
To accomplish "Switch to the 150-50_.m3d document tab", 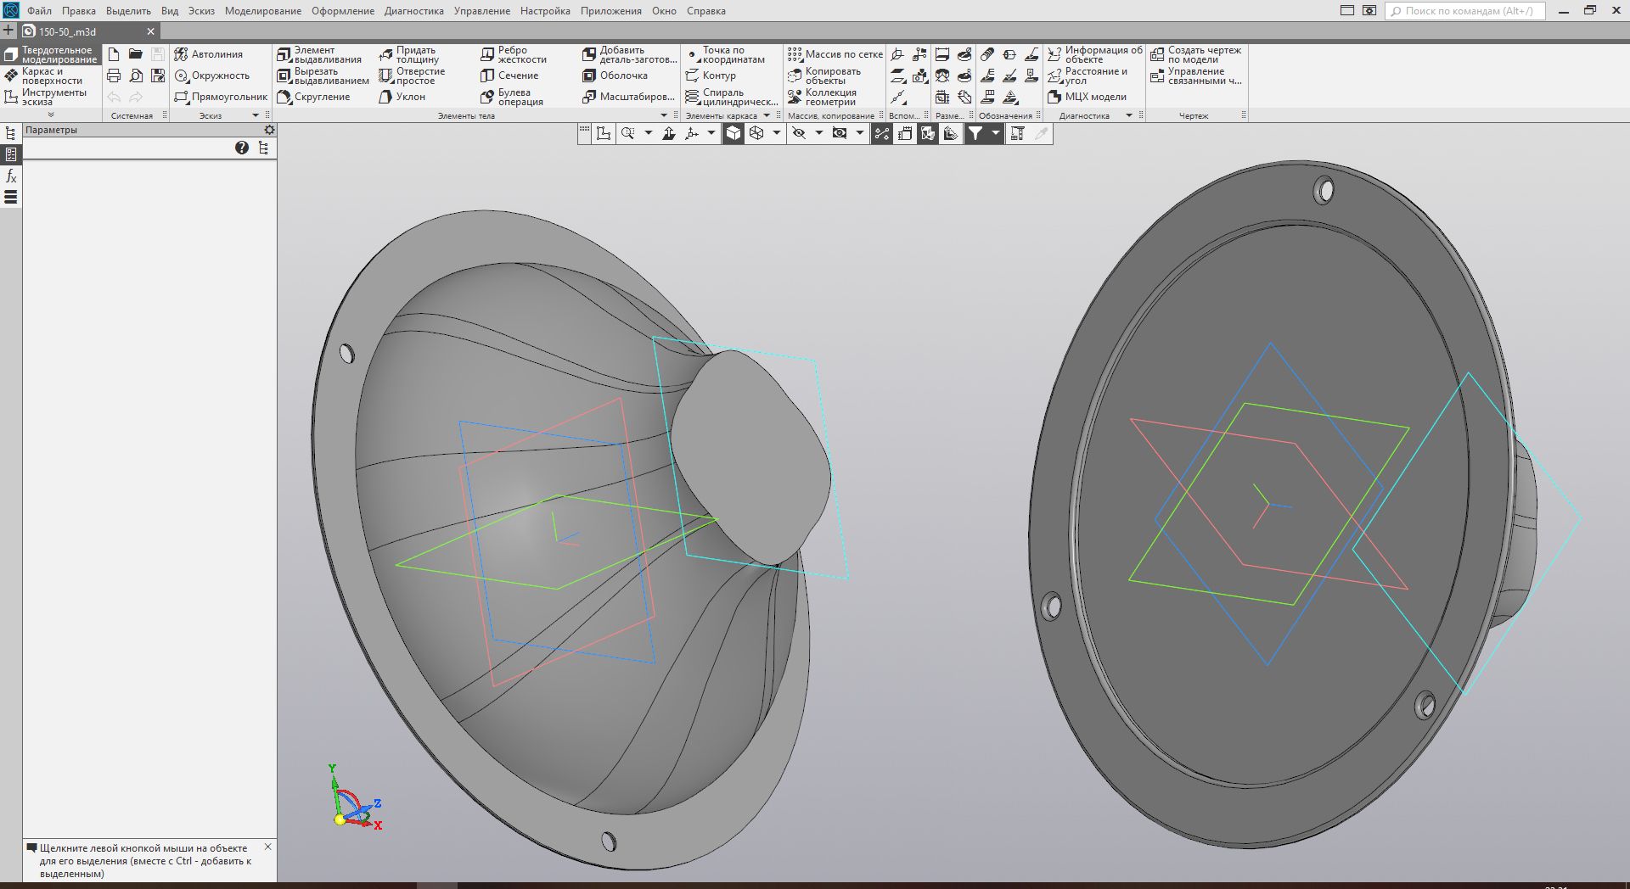I will pyautogui.click(x=68, y=31).
